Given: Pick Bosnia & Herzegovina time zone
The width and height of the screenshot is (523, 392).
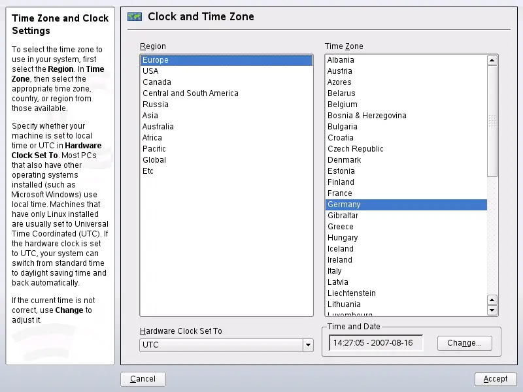Looking at the screenshot, I should [x=367, y=116].
